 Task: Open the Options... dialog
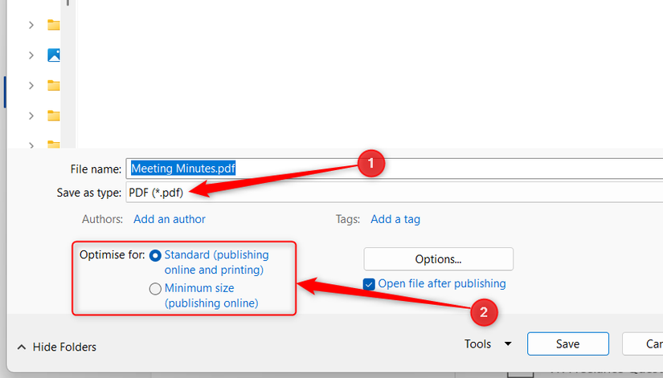click(439, 259)
